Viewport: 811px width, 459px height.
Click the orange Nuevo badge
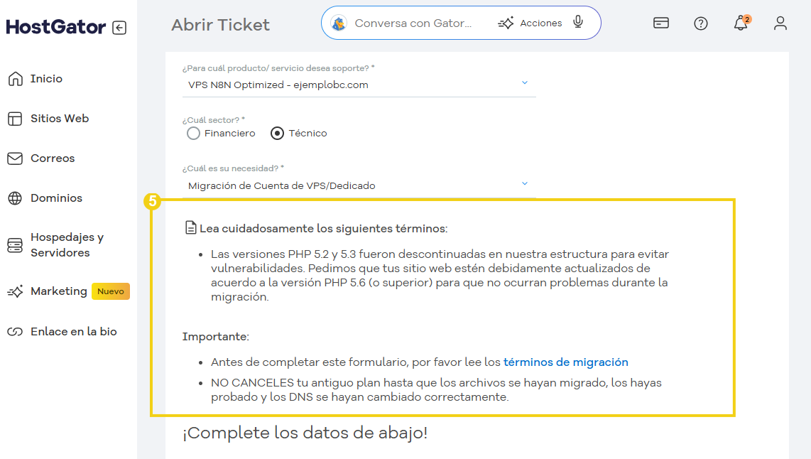[110, 291]
